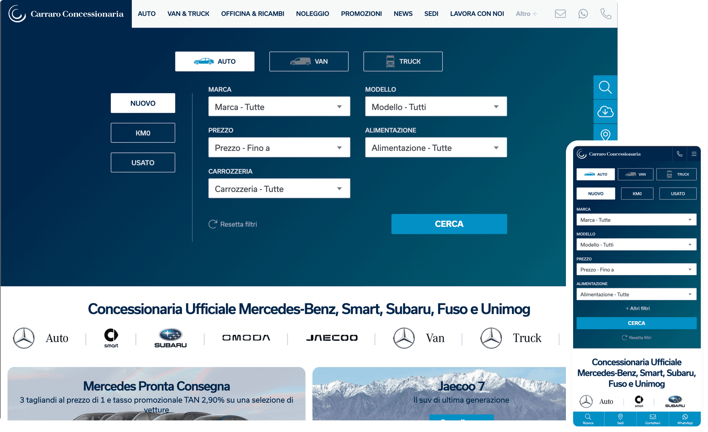Open Marca dropdown in mobile preview
This screenshot has width=708, height=432.
point(636,220)
